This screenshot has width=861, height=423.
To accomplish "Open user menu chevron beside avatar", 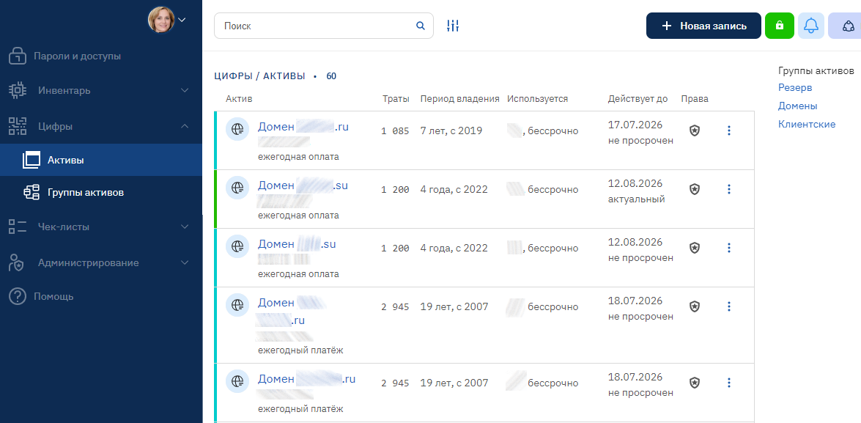I will coord(183,20).
